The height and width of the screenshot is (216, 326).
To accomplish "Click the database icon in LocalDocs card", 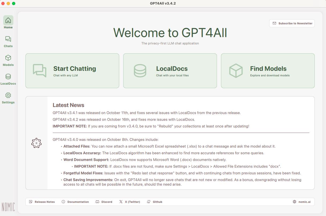I will coord(140,71).
